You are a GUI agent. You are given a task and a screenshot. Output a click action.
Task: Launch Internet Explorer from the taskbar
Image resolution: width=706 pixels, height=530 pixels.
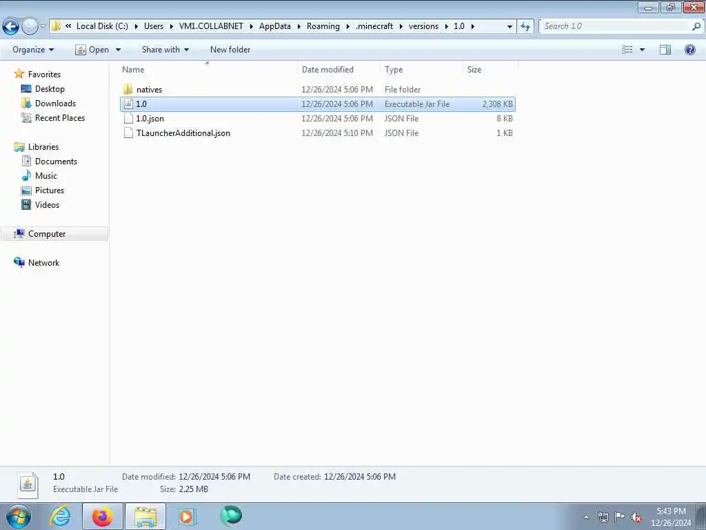point(60,516)
